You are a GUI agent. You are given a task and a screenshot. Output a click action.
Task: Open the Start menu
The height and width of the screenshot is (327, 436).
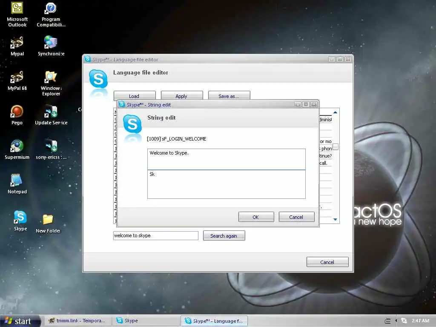[20, 321]
